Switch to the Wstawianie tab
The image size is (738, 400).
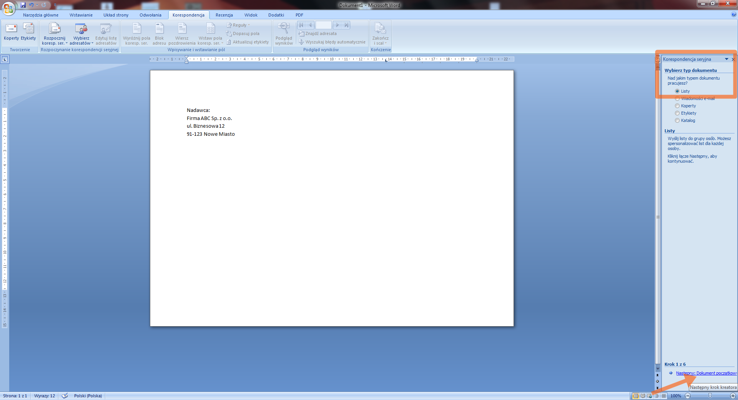pos(81,15)
